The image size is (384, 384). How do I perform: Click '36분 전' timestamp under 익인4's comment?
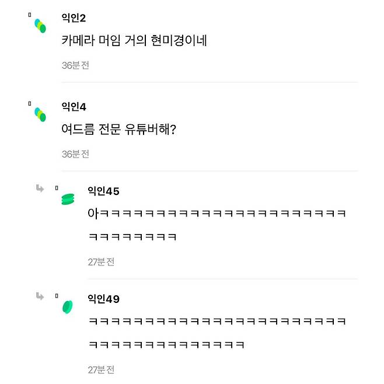coord(75,154)
